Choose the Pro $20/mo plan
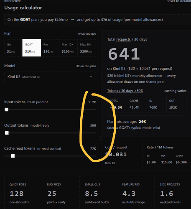Screen dimensions: 191x209 tap(50, 48)
